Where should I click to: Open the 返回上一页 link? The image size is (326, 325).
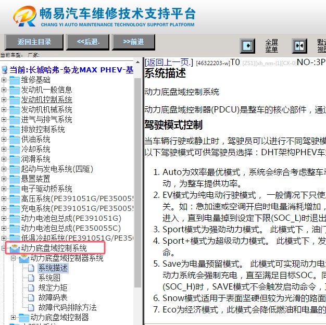tap(169, 62)
